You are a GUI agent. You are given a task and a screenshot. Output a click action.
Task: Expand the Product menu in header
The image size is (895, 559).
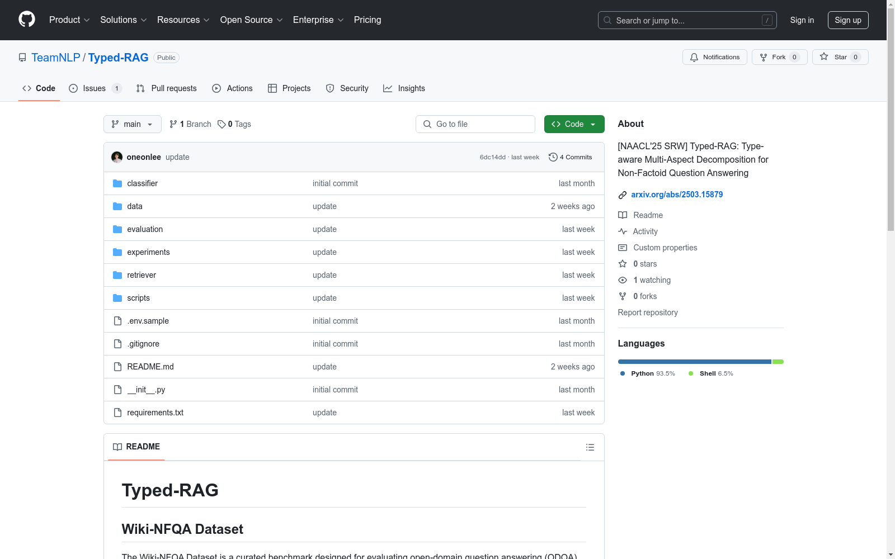coord(69,20)
